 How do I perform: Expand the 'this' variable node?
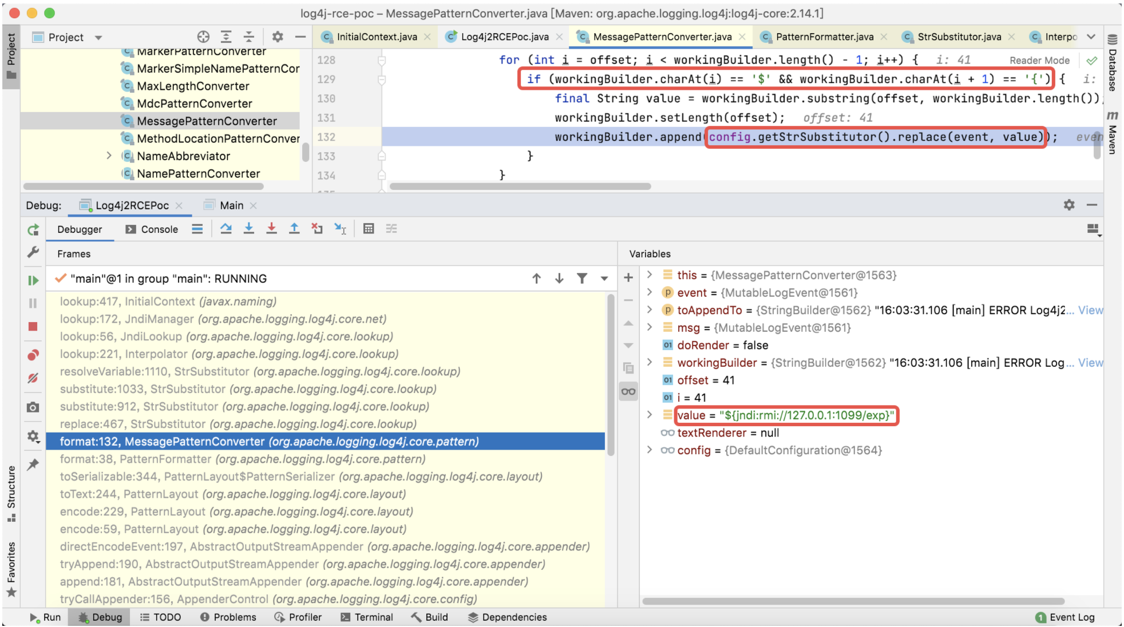650,275
